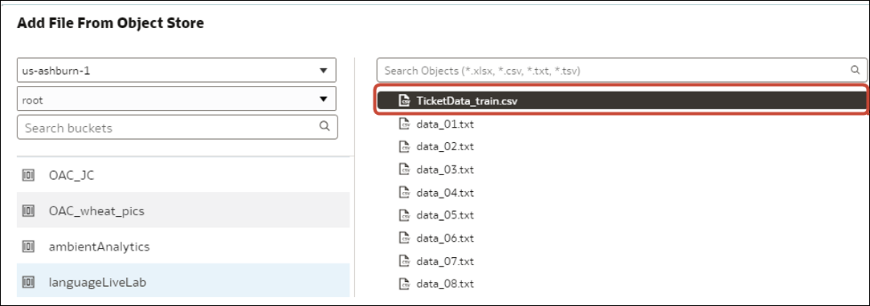870x306 pixels.
Task: Click the file icon beside TicketData_train.csv
Action: (405, 100)
